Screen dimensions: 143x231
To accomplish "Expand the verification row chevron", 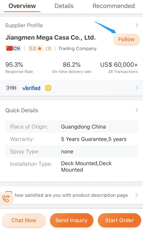I will click(x=137, y=88).
